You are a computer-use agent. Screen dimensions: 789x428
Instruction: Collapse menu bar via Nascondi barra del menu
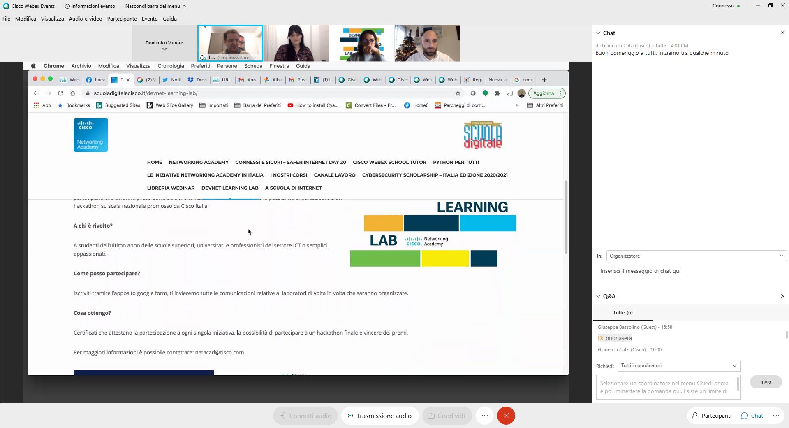pos(156,6)
